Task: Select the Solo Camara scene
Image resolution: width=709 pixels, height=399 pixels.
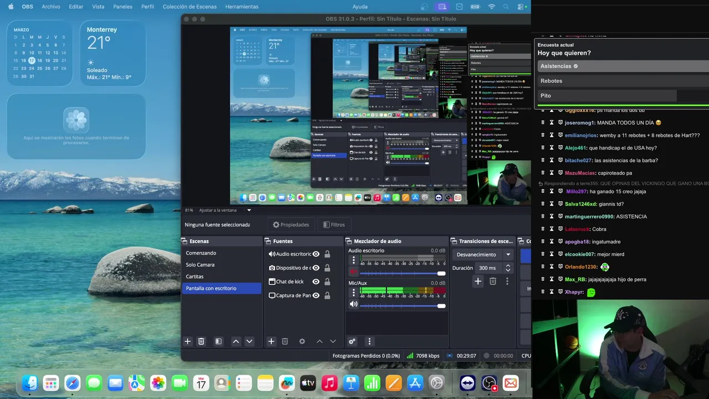Action: [x=222, y=265]
